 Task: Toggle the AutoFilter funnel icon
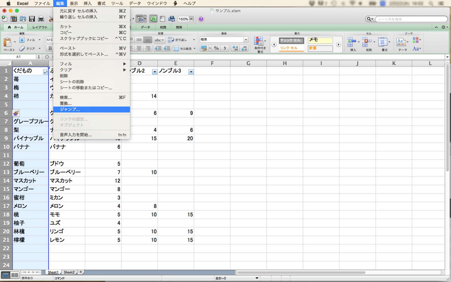tap(141, 19)
